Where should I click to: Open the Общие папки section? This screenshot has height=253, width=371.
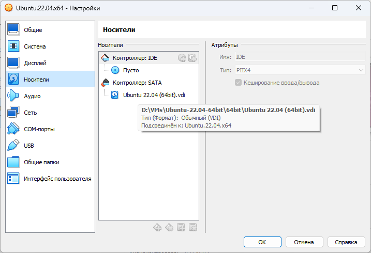tap(41, 162)
